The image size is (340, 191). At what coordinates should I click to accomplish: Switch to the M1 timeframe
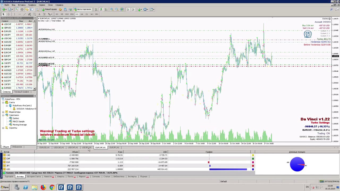pyautogui.click(x=57, y=14)
